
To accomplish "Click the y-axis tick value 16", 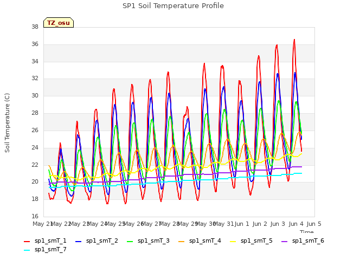I will [x=35, y=217].
